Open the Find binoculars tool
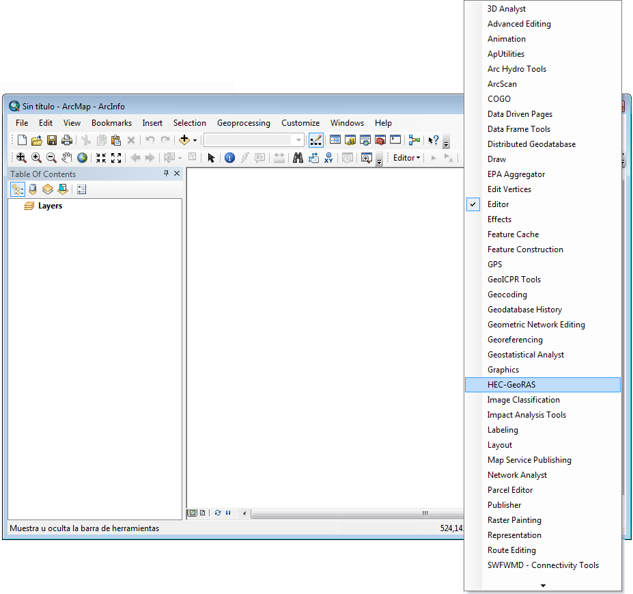Image resolution: width=633 pixels, height=594 pixels. pyautogui.click(x=298, y=158)
